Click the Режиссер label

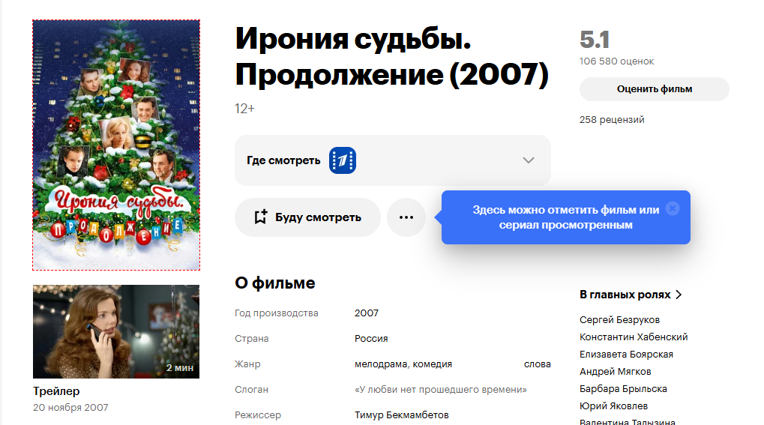(x=258, y=415)
